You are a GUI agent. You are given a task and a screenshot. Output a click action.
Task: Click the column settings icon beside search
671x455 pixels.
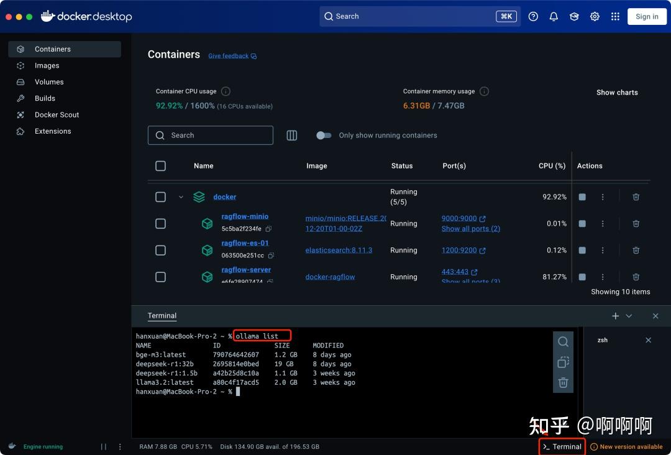click(291, 136)
